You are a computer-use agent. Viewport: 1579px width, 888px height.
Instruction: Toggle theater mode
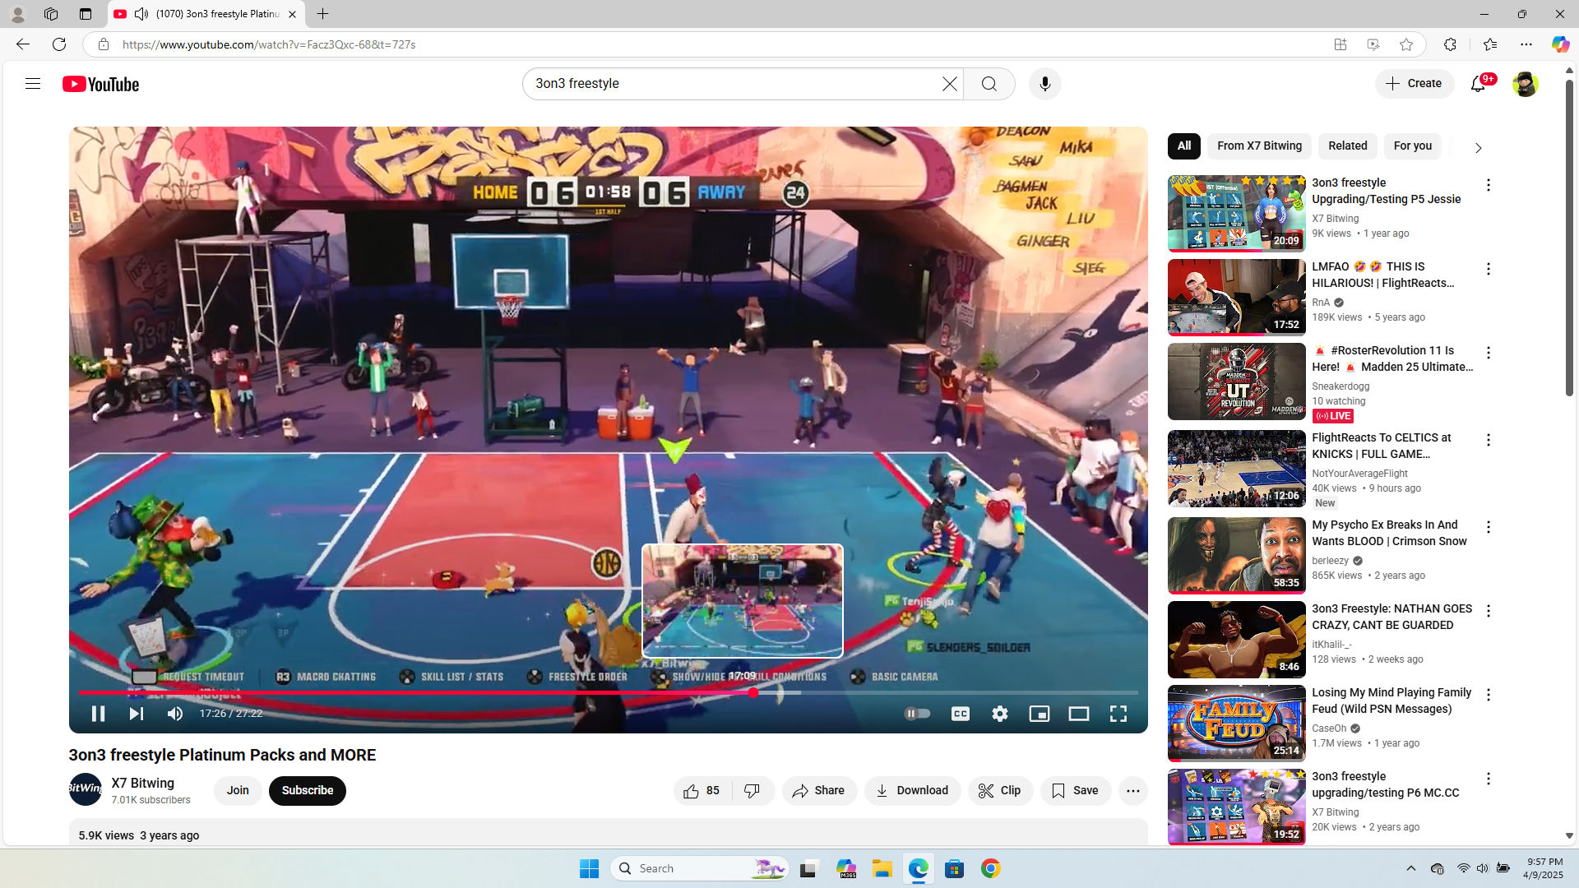[x=1078, y=714]
